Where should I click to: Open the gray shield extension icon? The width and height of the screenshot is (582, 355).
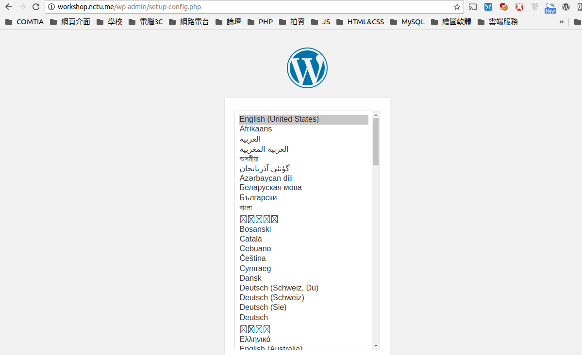535,7
